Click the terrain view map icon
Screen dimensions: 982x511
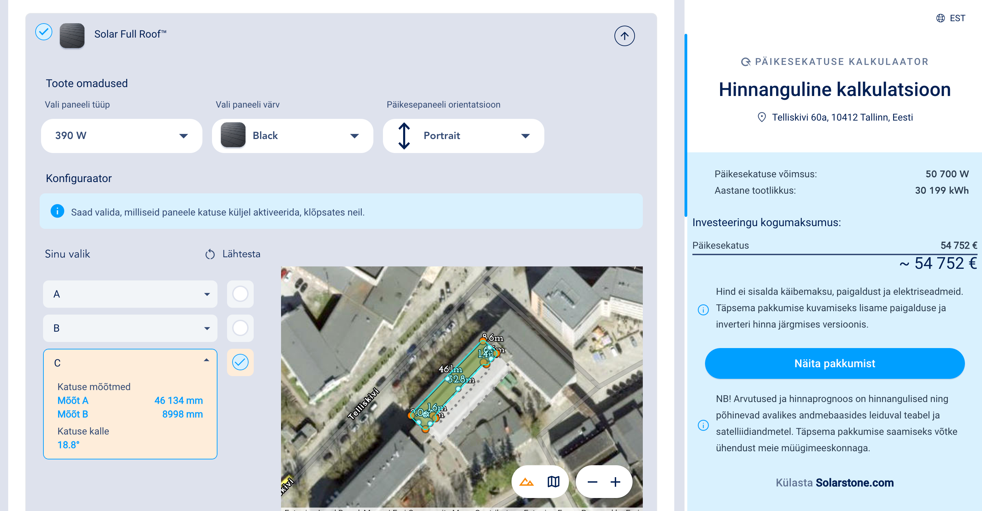tap(527, 482)
